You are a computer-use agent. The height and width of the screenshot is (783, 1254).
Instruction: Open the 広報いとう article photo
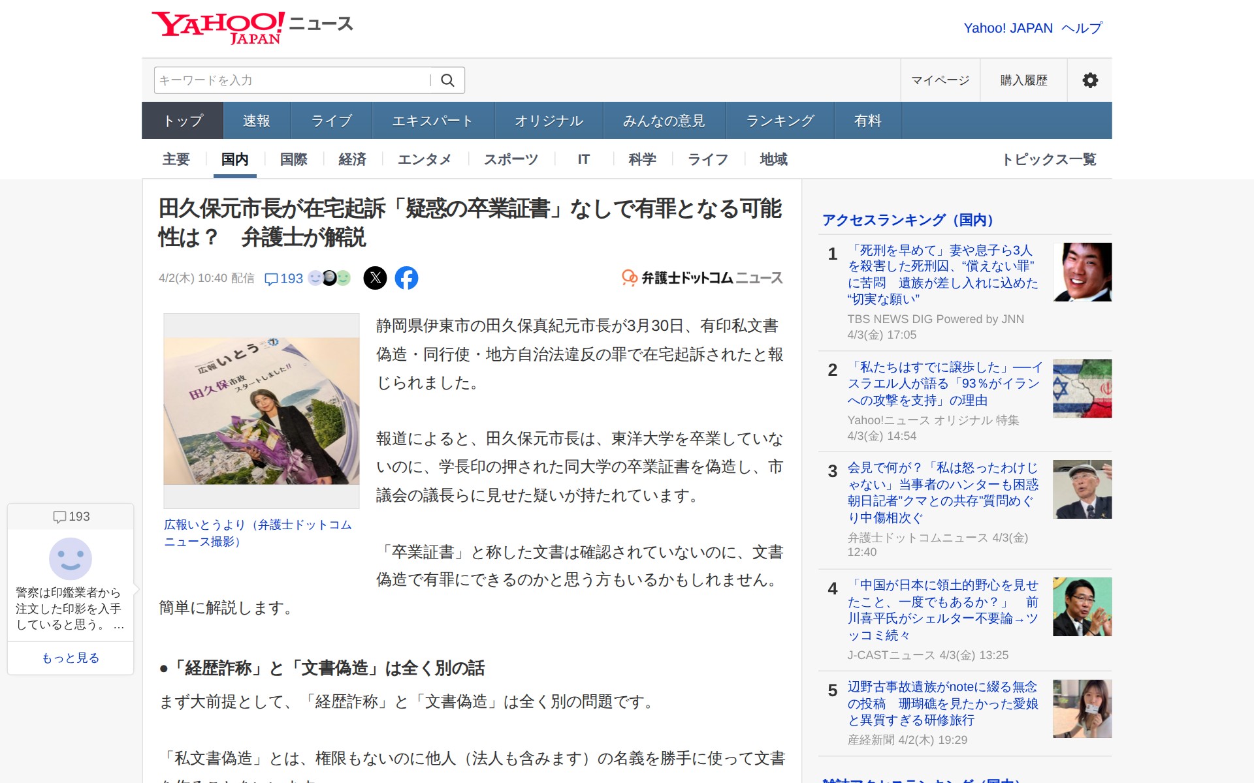point(261,410)
